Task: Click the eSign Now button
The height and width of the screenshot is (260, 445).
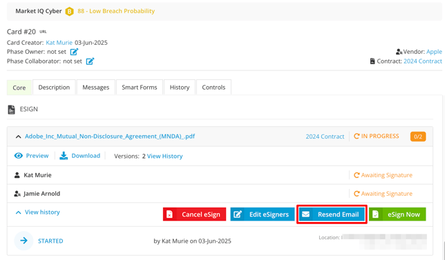Action: [397, 214]
